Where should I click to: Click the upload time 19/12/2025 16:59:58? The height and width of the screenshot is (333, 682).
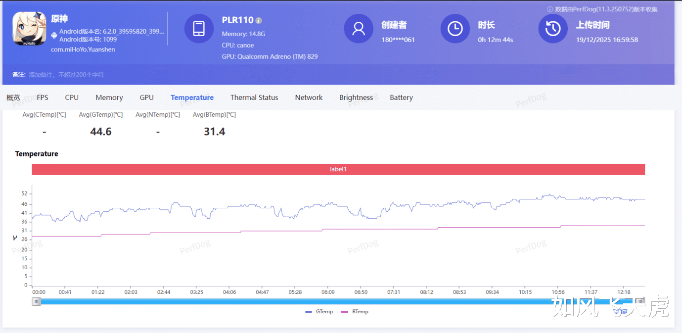(607, 40)
